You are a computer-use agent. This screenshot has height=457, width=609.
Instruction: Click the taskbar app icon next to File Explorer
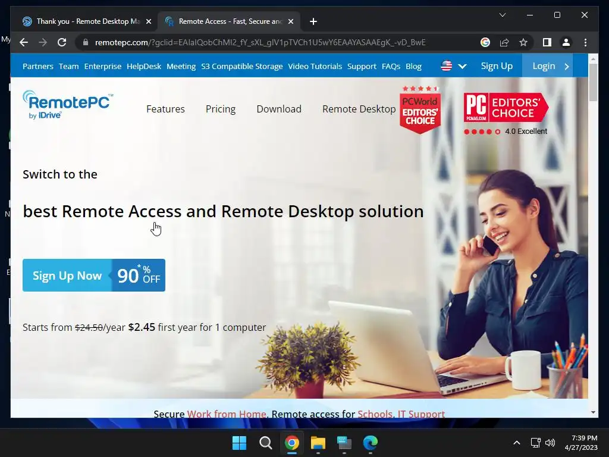pos(344,443)
